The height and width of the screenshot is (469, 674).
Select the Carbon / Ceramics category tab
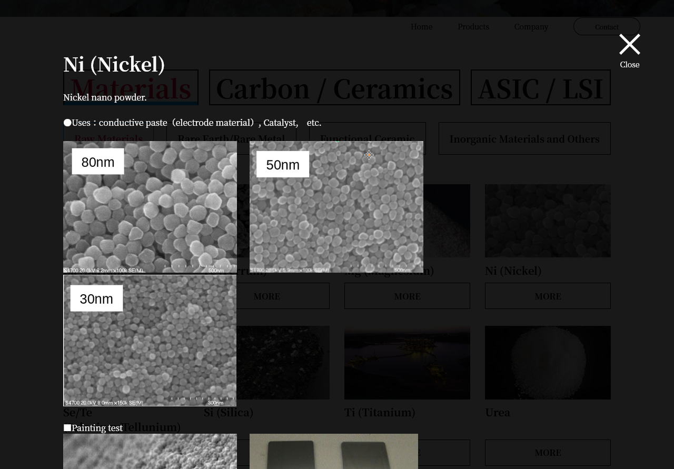tap(334, 87)
